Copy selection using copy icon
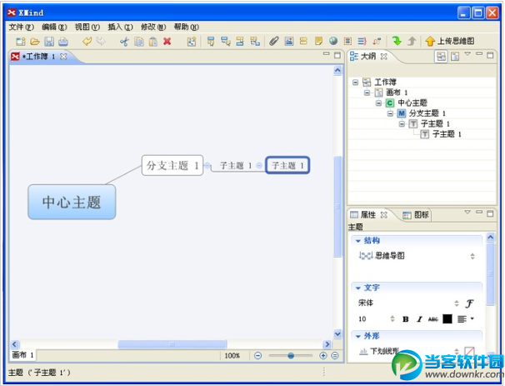The height and width of the screenshot is (386, 505). [139, 42]
